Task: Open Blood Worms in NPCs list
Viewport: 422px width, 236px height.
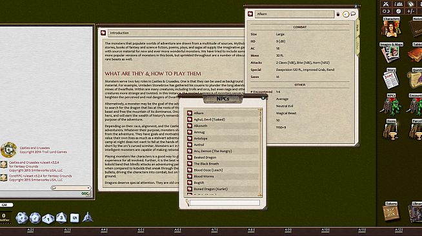Action: coord(223,176)
